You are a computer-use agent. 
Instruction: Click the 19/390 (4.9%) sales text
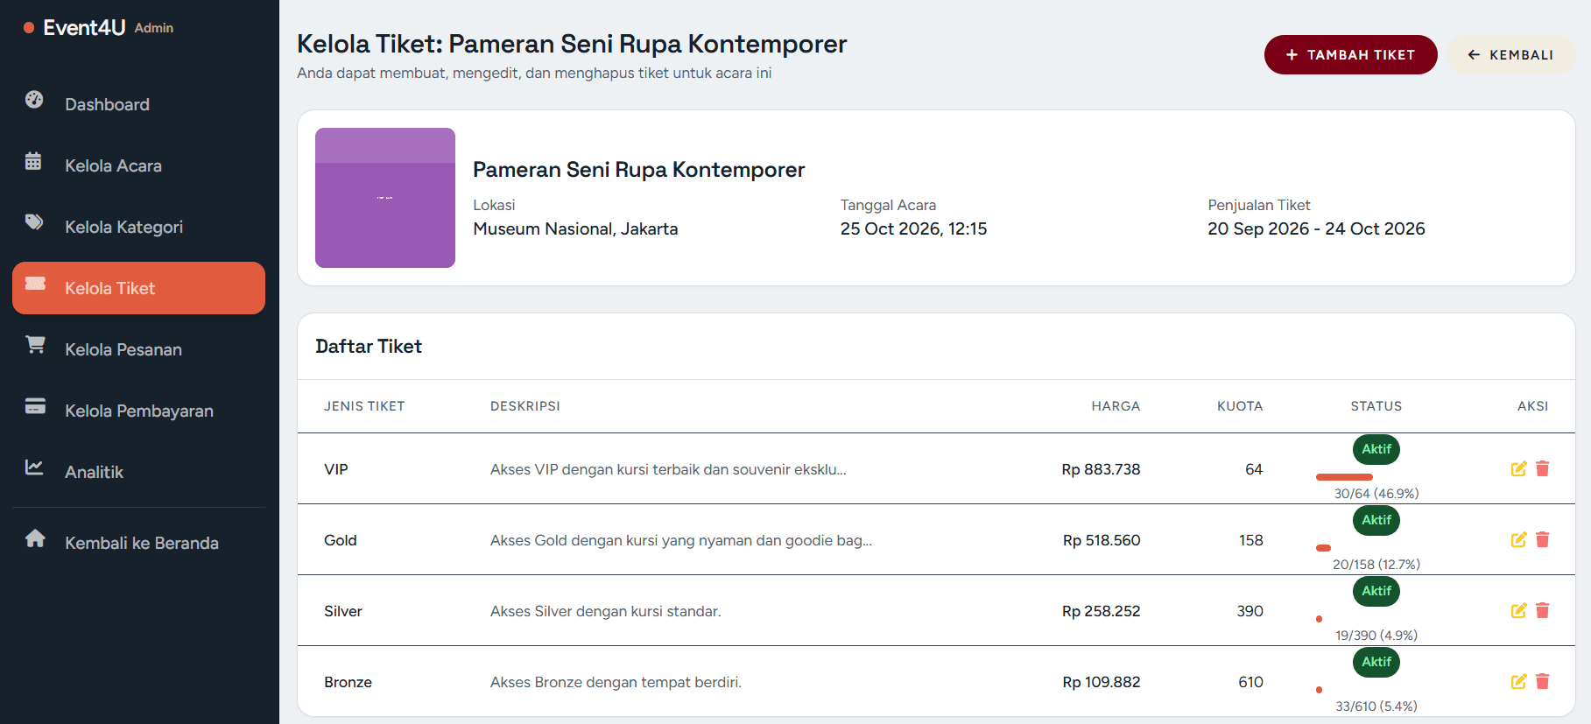[1376, 636]
